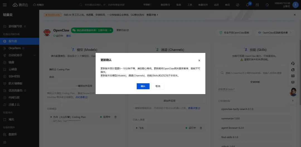Click the 数据库 sidebar icon
Image resolution: width=301 pixels, height=147 pixels.
[5, 134]
